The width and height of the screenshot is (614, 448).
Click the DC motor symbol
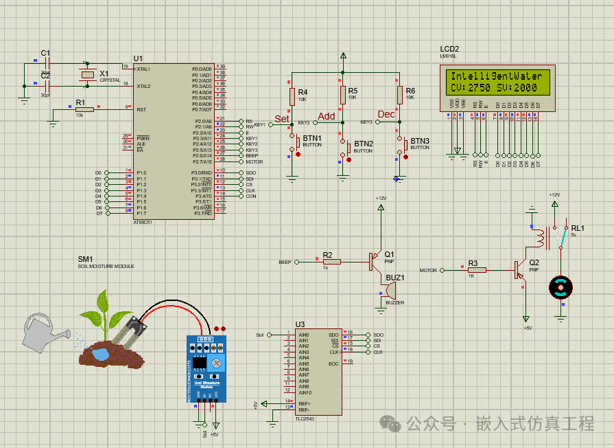pyautogui.click(x=560, y=287)
